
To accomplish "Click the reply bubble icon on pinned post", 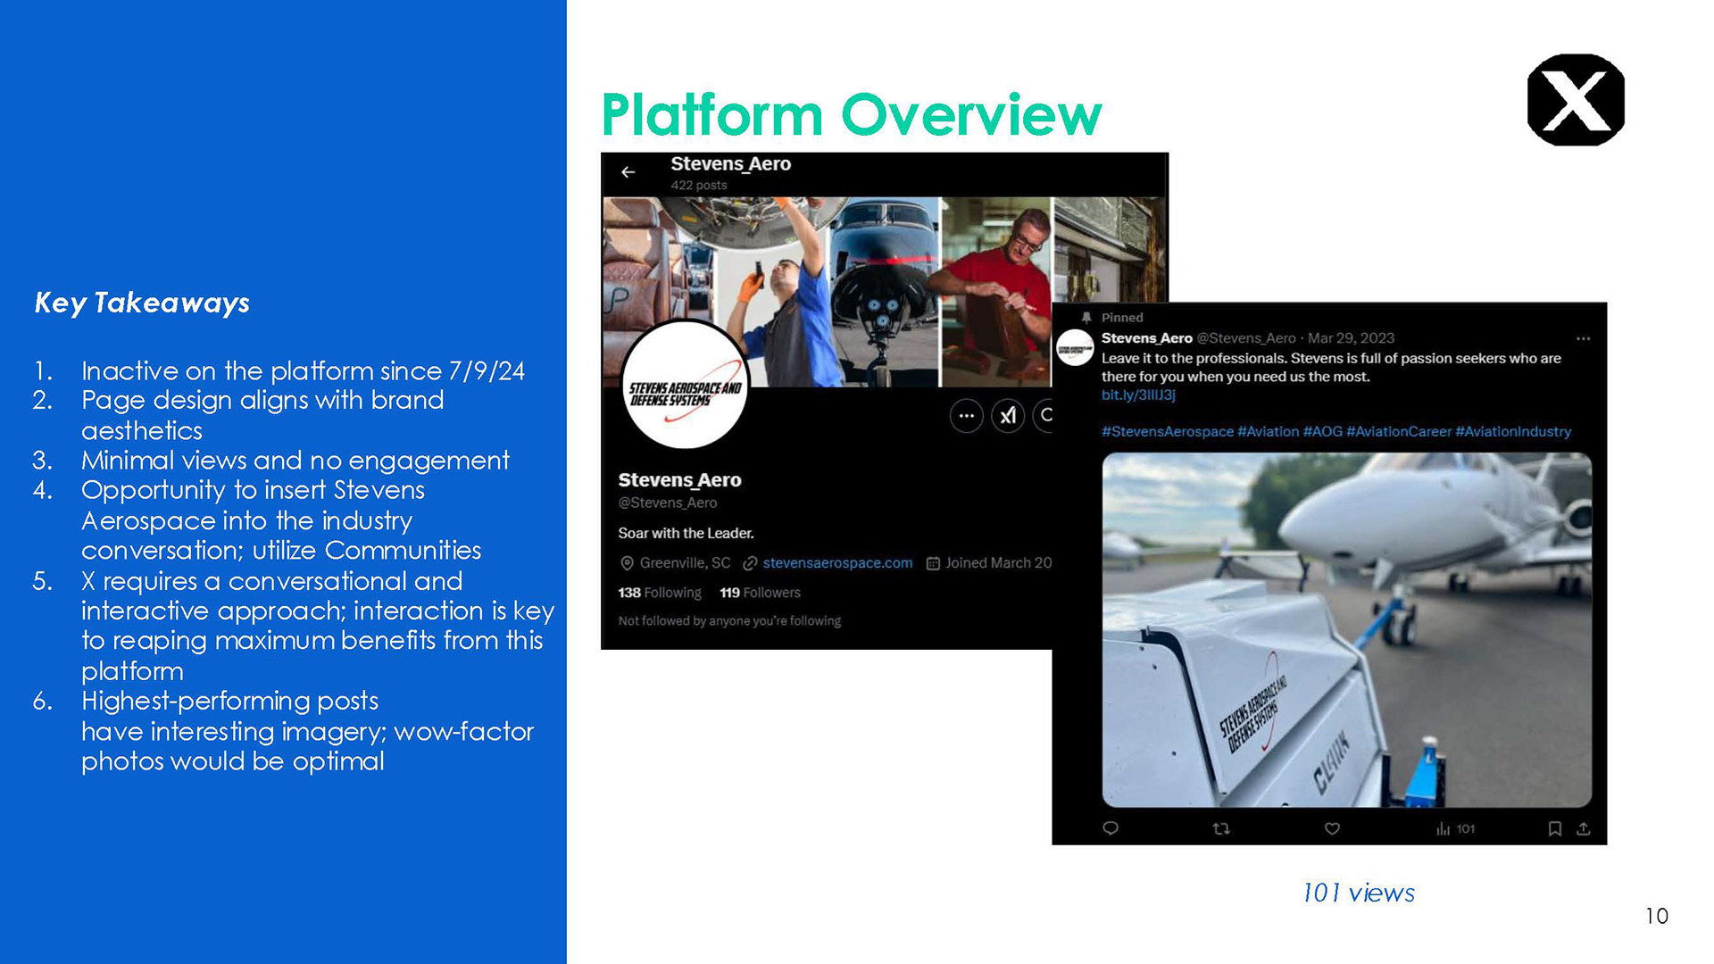I will [1111, 828].
